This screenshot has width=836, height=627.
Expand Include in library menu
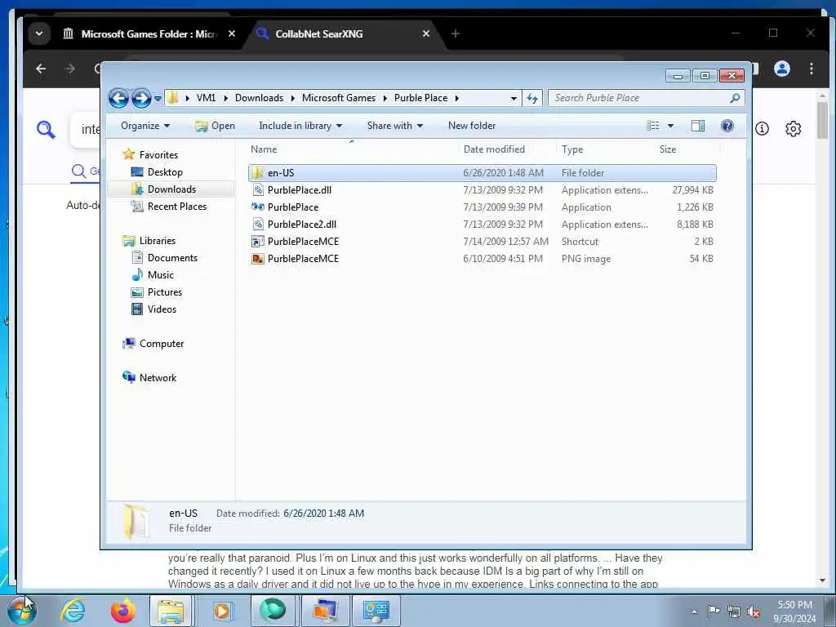pyautogui.click(x=300, y=126)
